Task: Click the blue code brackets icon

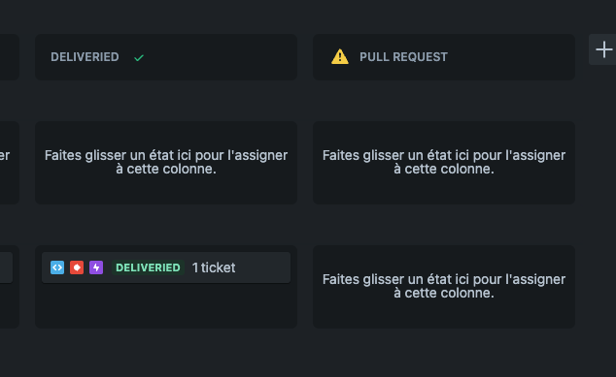Action: click(x=57, y=267)
